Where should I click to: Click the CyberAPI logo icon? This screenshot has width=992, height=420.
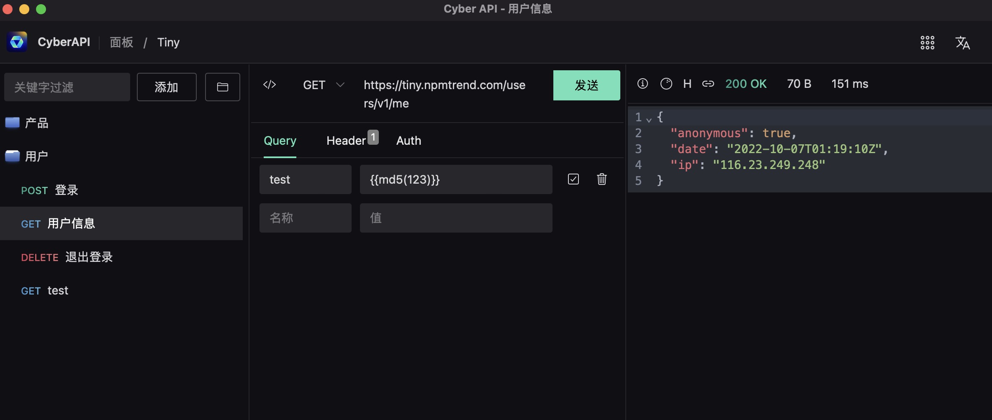point(17,42)
